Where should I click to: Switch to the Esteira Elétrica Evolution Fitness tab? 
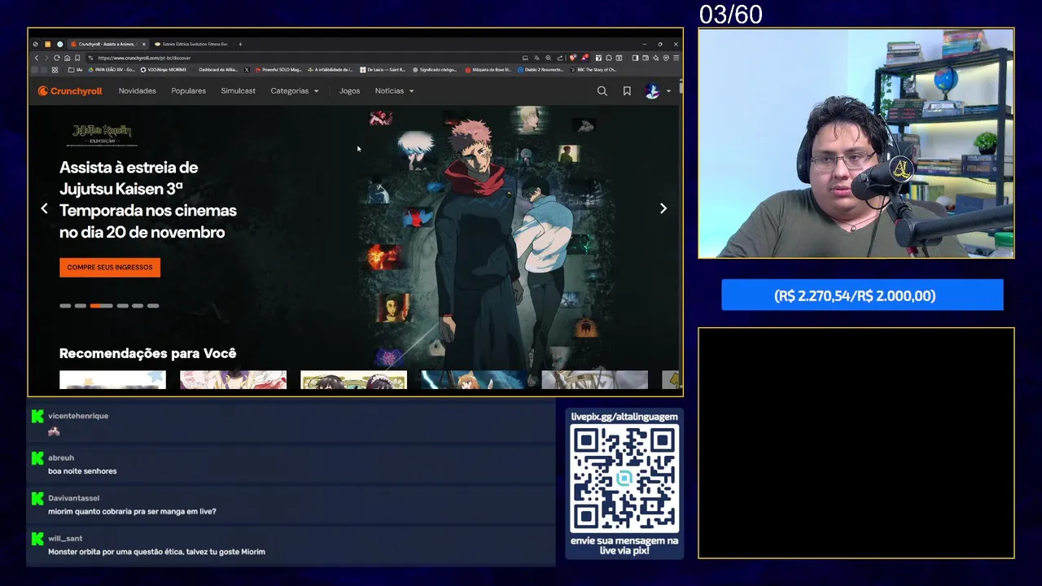(190, 44)
